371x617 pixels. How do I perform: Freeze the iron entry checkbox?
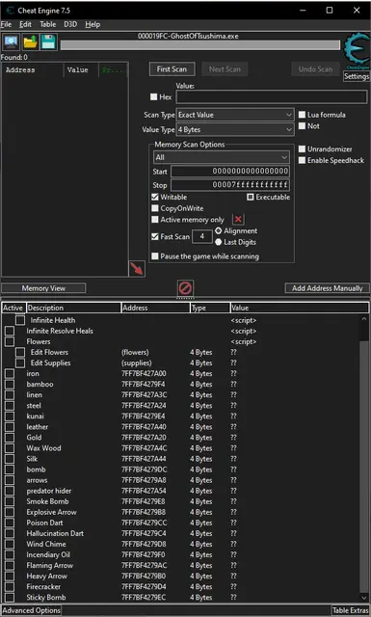[x=10, y=373]
